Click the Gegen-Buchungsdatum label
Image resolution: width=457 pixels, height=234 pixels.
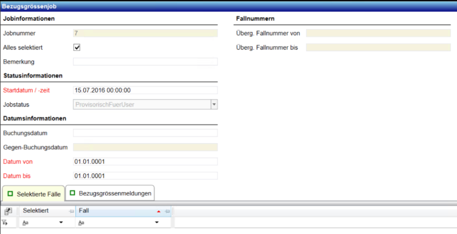click(35, 148)
